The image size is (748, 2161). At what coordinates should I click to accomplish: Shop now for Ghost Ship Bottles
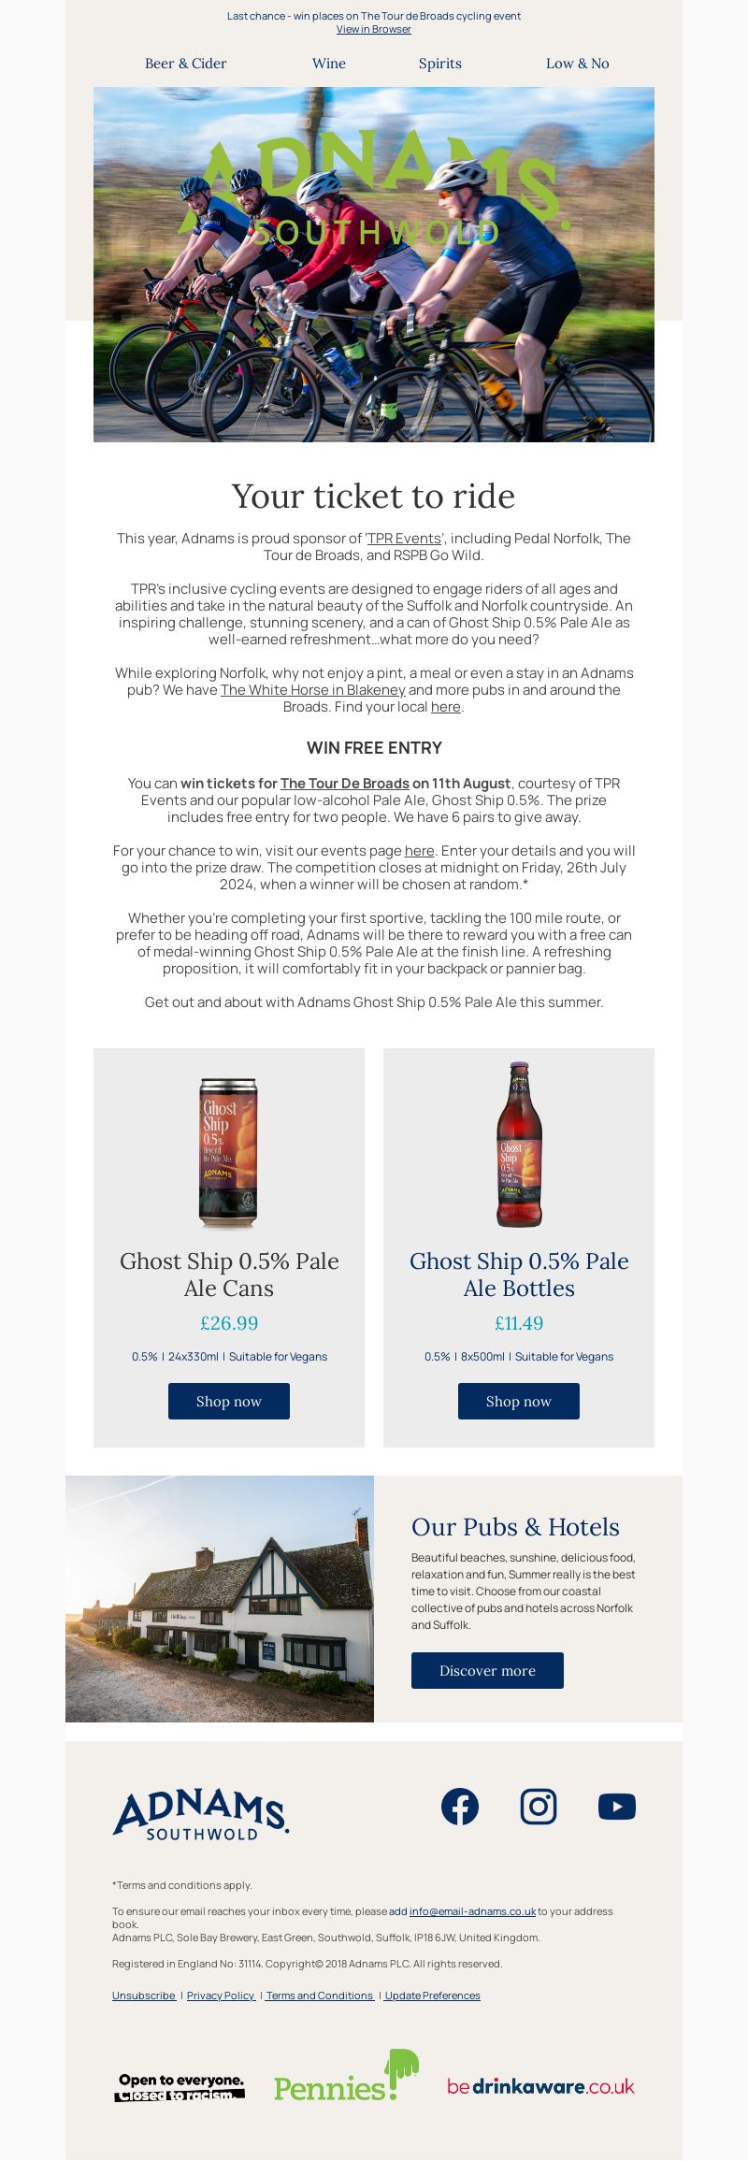(519, 1401)
